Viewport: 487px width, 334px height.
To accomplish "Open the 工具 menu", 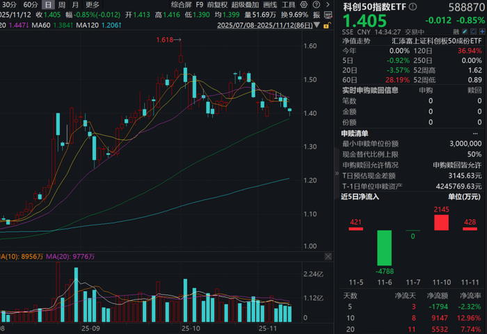I will coord(289,5).
